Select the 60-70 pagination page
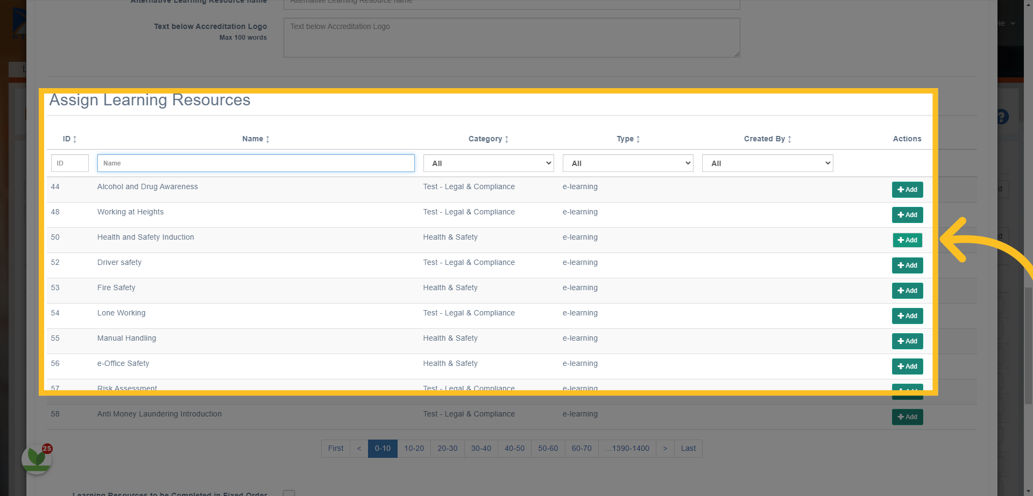The height and width of the screenshot is (496, 1033). pyautogui.click(x=582, y=449)
